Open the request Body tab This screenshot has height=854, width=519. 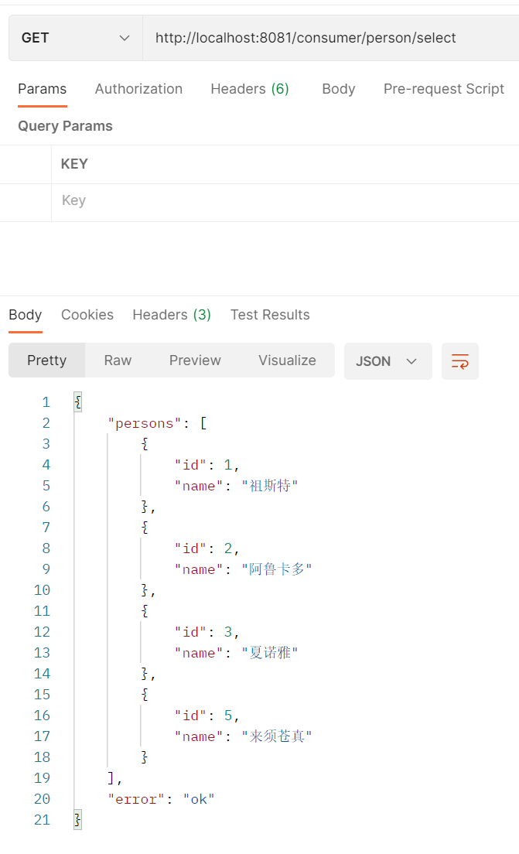338,89
